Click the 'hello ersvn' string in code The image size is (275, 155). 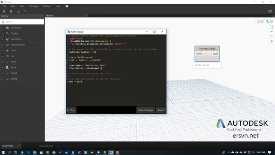[x=86, y=57]
